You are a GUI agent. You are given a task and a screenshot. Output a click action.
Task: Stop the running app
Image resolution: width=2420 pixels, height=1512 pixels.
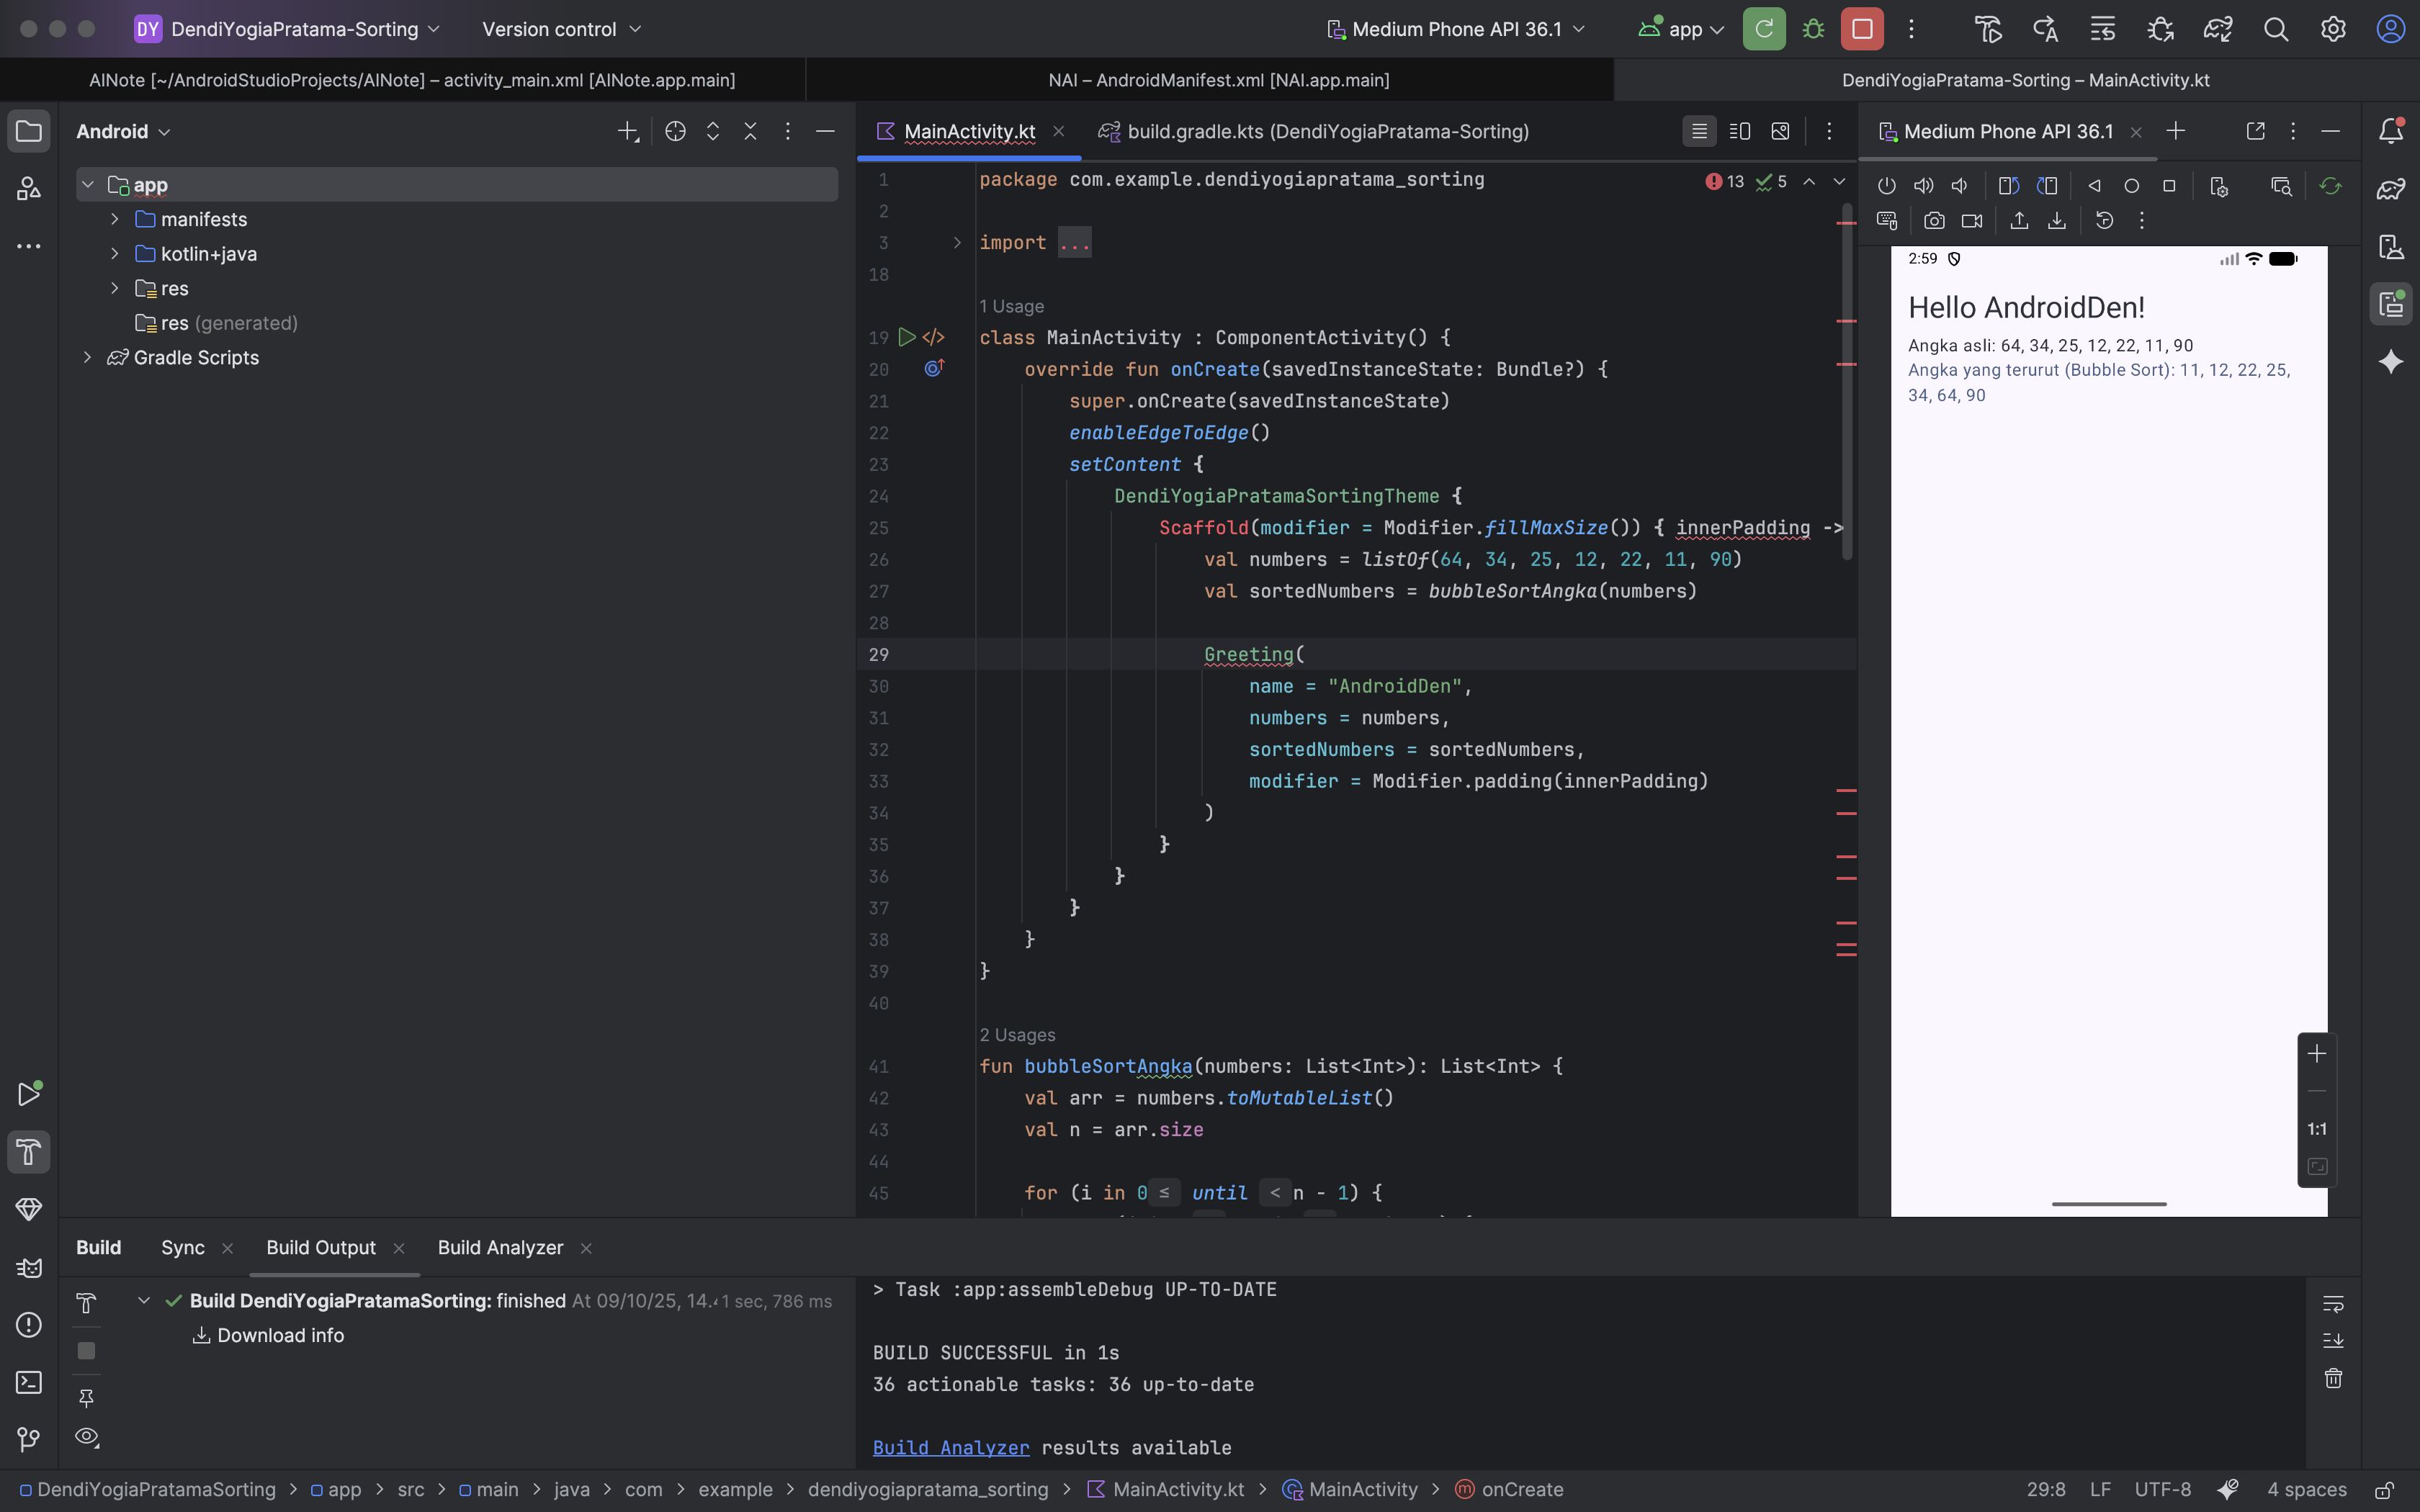[1862, 29]
